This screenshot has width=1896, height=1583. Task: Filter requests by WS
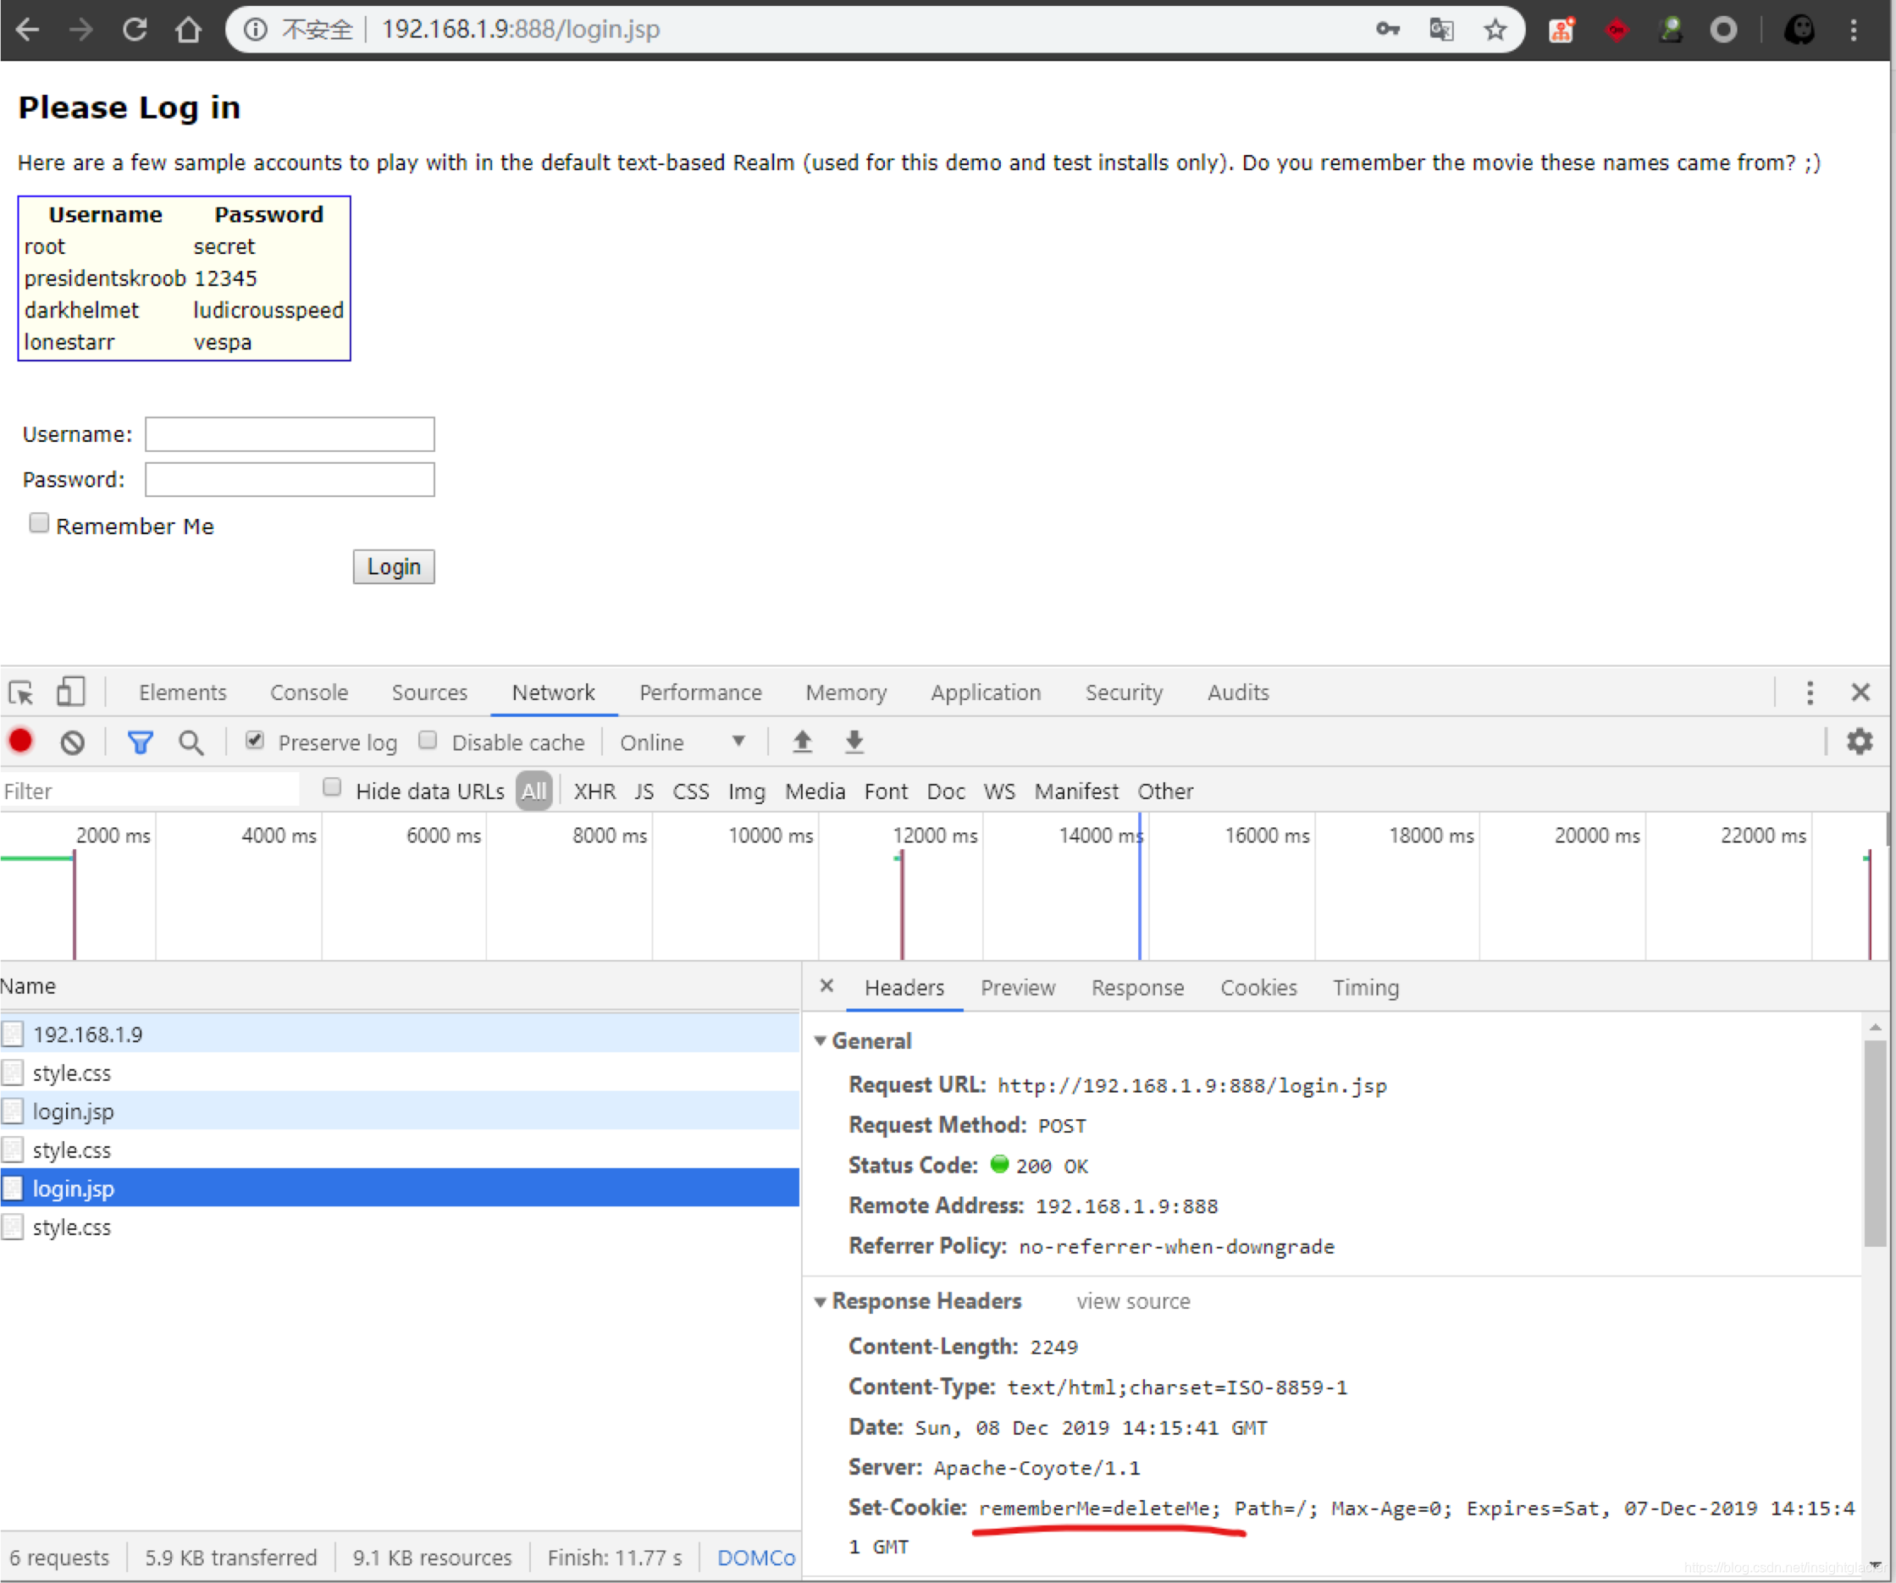tap(998, 791)
